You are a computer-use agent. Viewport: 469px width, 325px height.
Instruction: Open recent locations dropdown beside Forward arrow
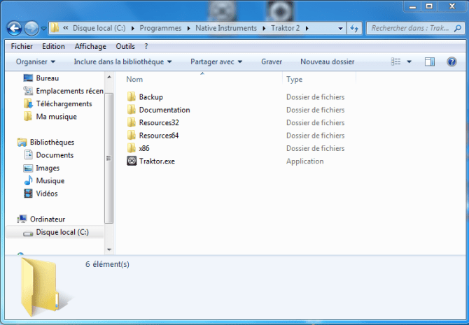click(43, 29)
